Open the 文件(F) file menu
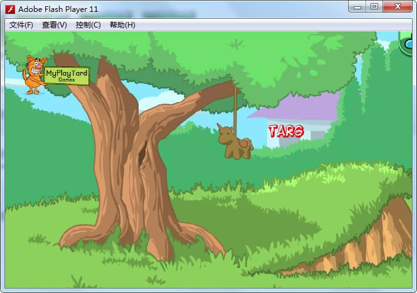 (x=21, y=25)
